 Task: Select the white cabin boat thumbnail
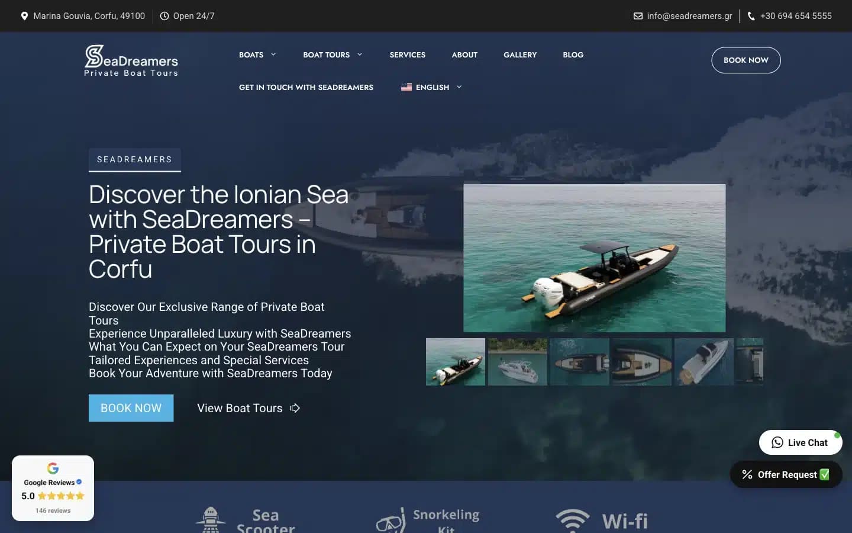518,362
